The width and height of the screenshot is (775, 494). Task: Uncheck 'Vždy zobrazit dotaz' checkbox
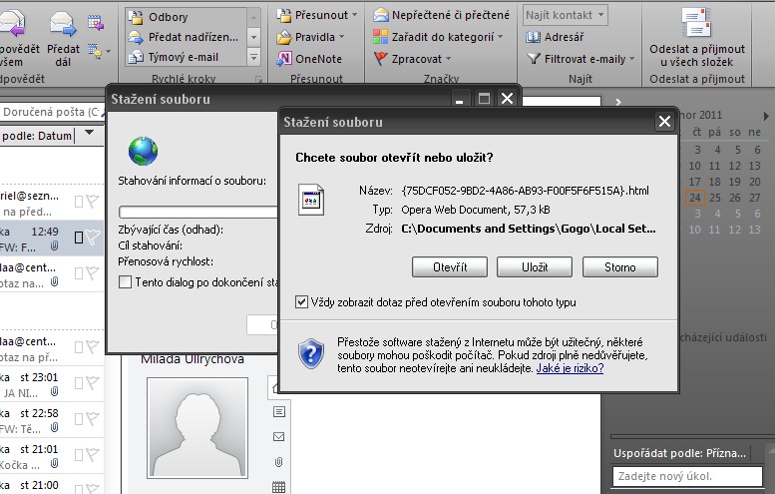coord(302,302)
